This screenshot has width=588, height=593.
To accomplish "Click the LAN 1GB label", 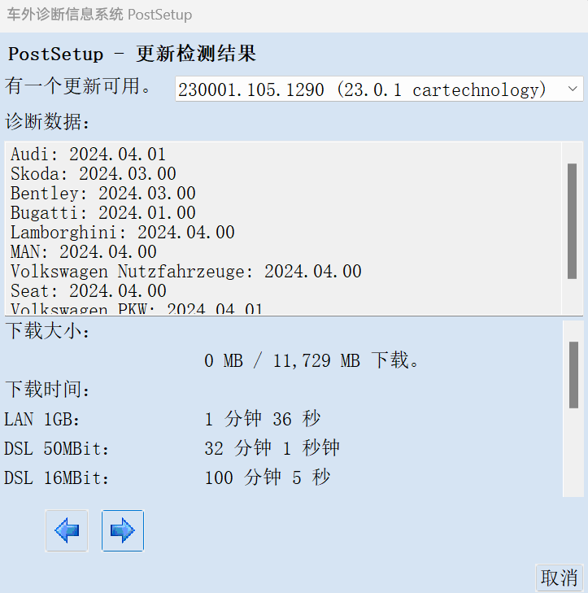I will point(42,420).
